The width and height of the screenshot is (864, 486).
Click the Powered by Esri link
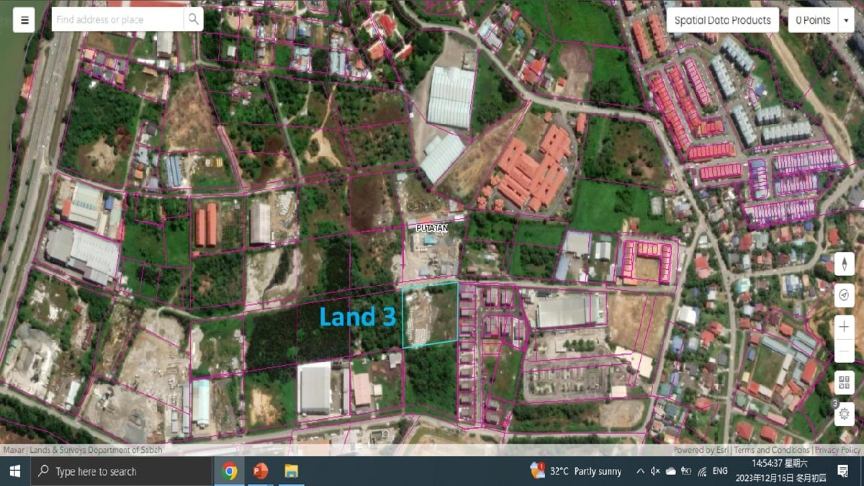[x=701, y=450]
